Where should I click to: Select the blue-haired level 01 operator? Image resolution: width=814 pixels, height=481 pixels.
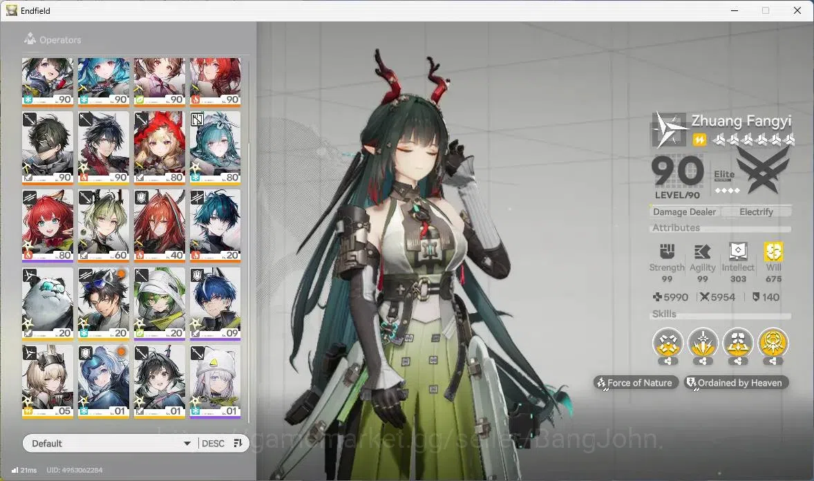(x=104, y=381)
